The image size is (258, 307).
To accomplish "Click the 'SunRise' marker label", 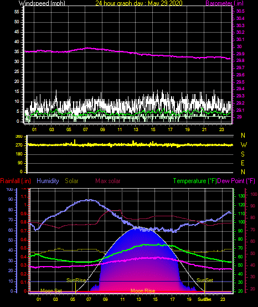I will (x=76, y=280).
